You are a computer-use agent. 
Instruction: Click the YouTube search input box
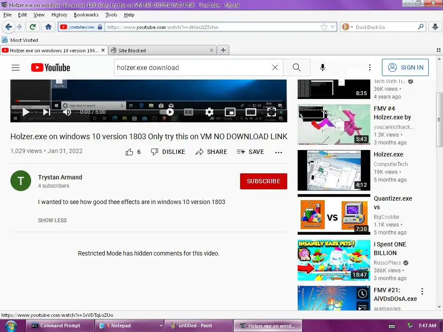click(x=193, y=67)
